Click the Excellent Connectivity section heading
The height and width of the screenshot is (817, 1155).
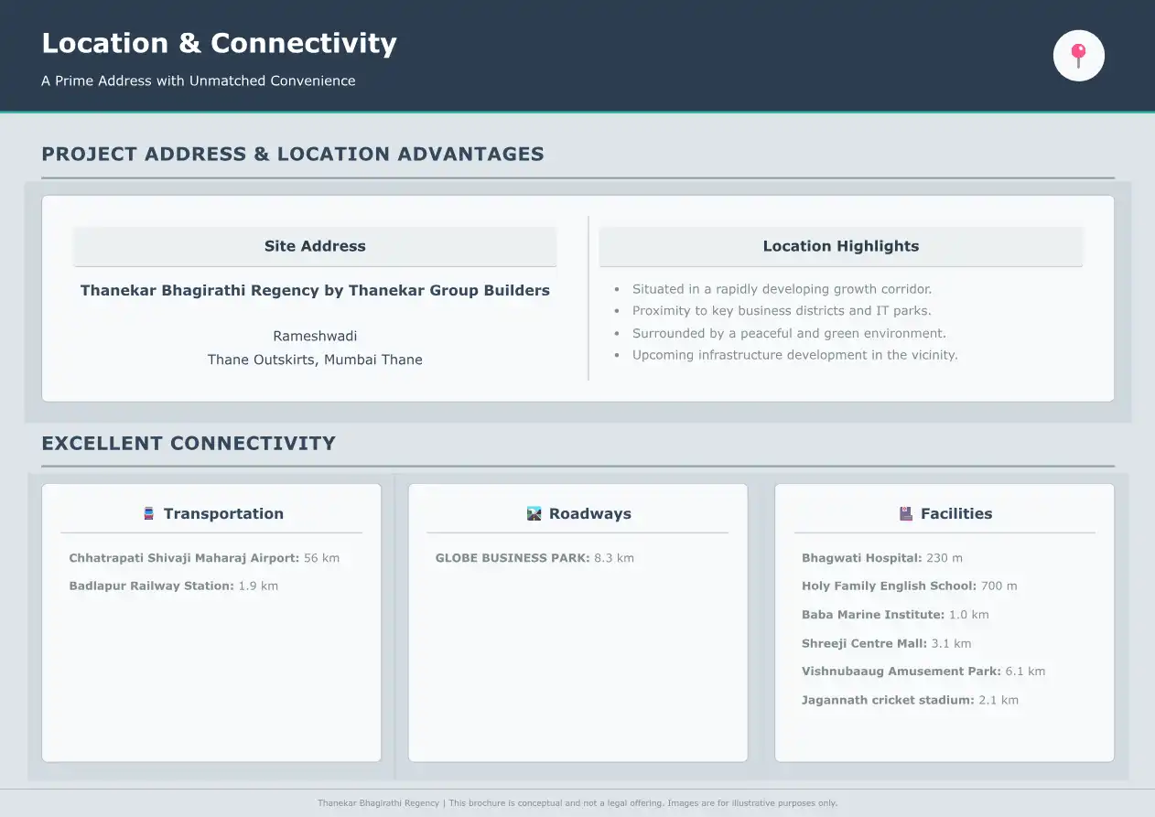pos(189,444)
